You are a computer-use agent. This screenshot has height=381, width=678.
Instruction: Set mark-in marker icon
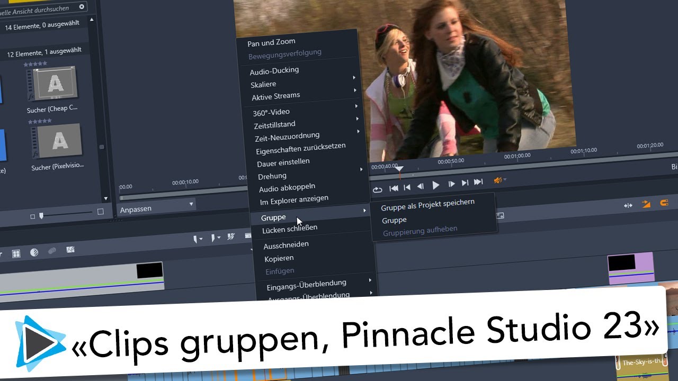pos(196,240)
